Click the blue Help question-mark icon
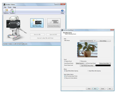This screenshot has height=94, width=126. (x=62, y=11)
